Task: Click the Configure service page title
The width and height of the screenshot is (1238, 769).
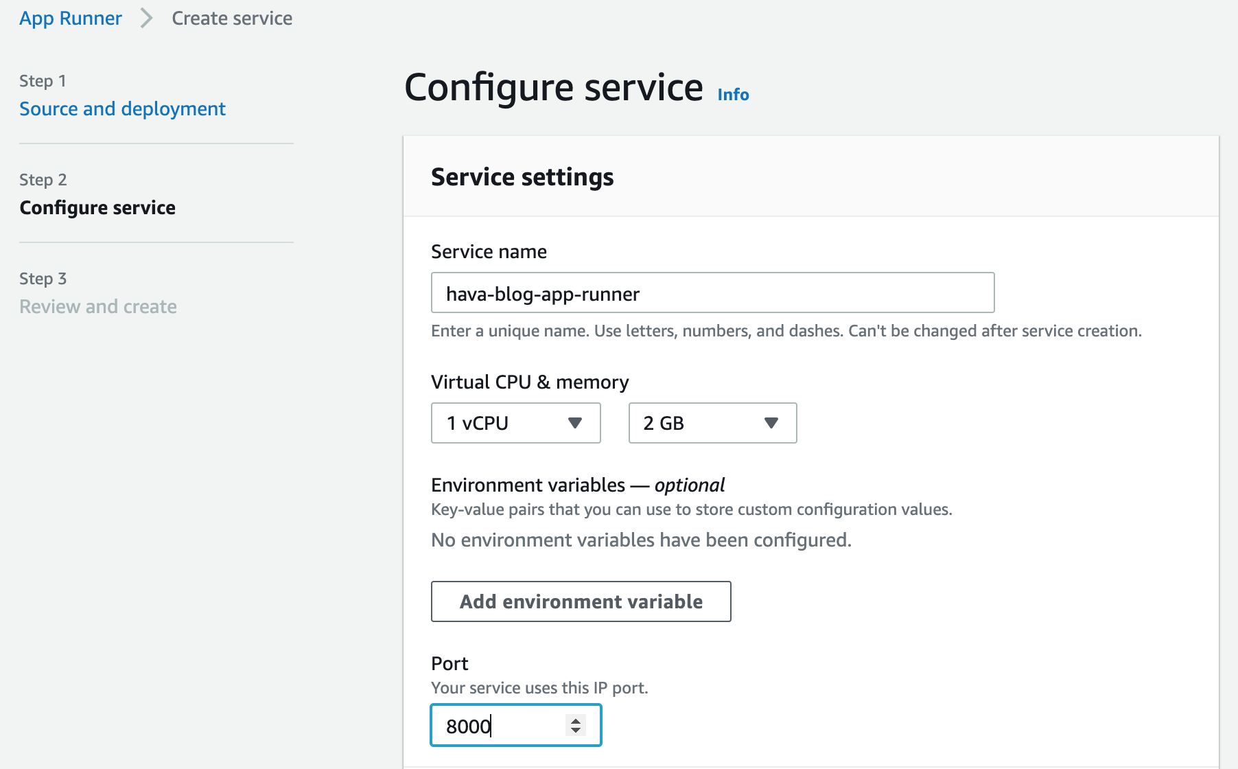Action: pyautogui.click(x=553, y=87)
